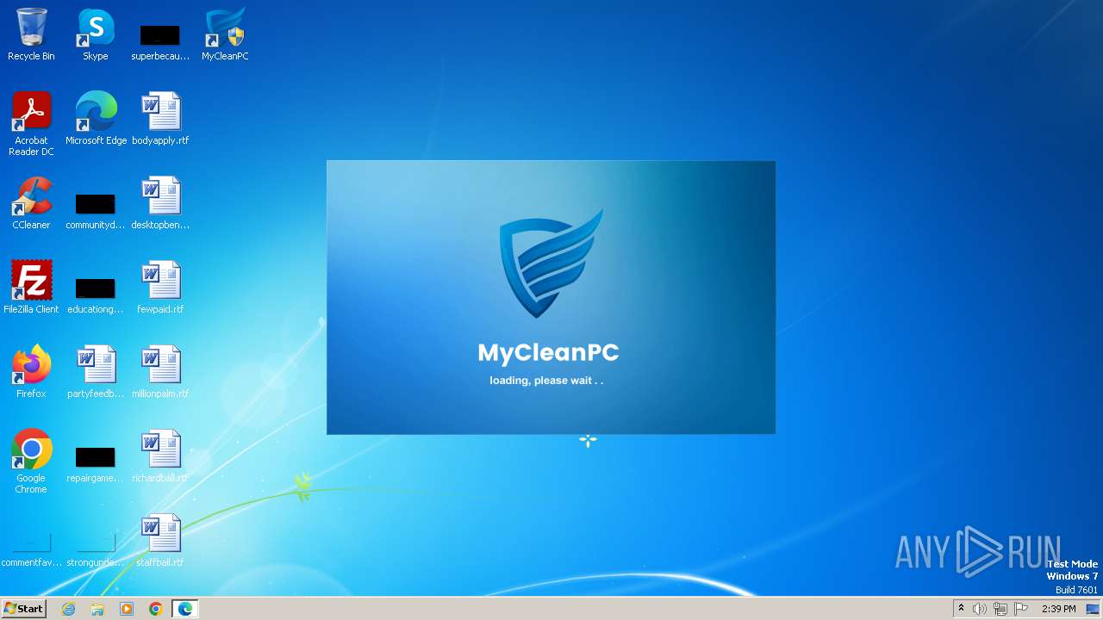Select the educationg... desktop file
This screenshot has height=620, width=1103.
point(96,296)
